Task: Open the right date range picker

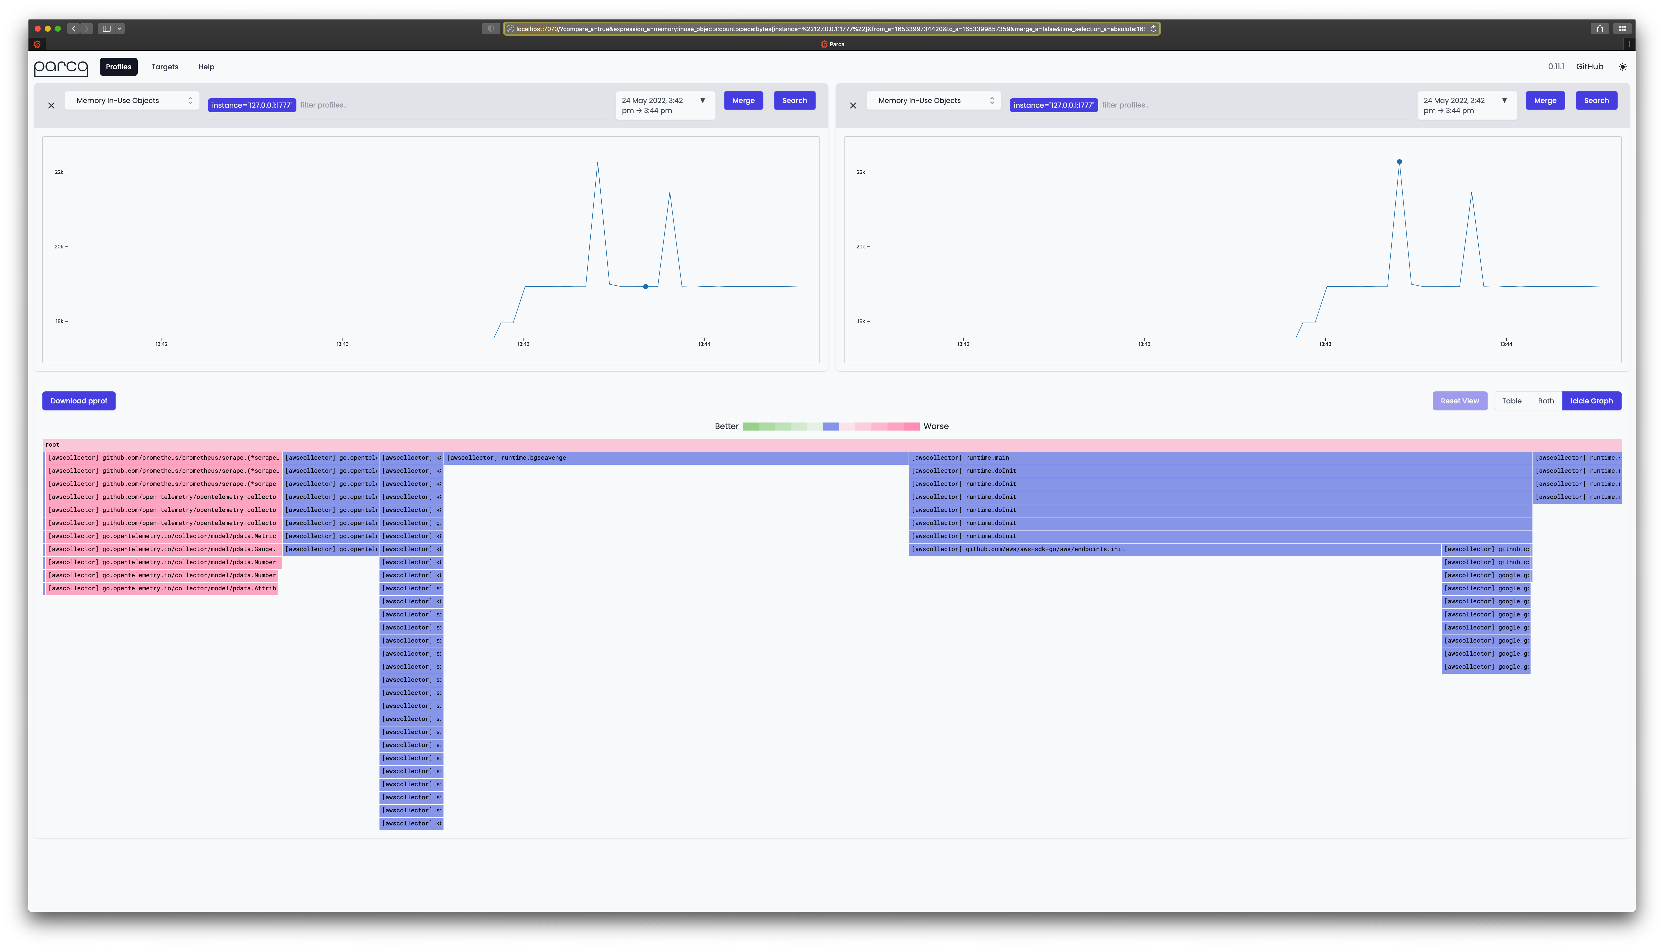Action: [1467, 106]
